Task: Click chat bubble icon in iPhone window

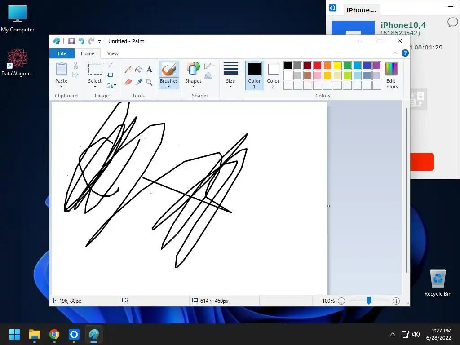Action: 453,22
